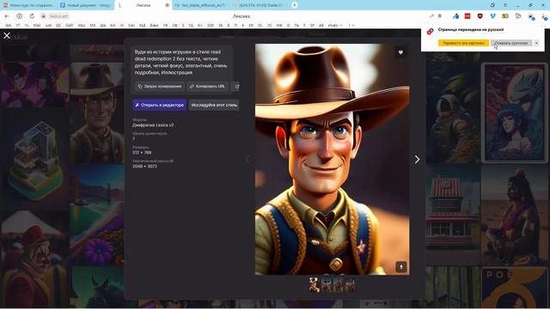Click 'Показать оригинал' in the translate popup
The image size is (550, 309).
click(511, 43)
